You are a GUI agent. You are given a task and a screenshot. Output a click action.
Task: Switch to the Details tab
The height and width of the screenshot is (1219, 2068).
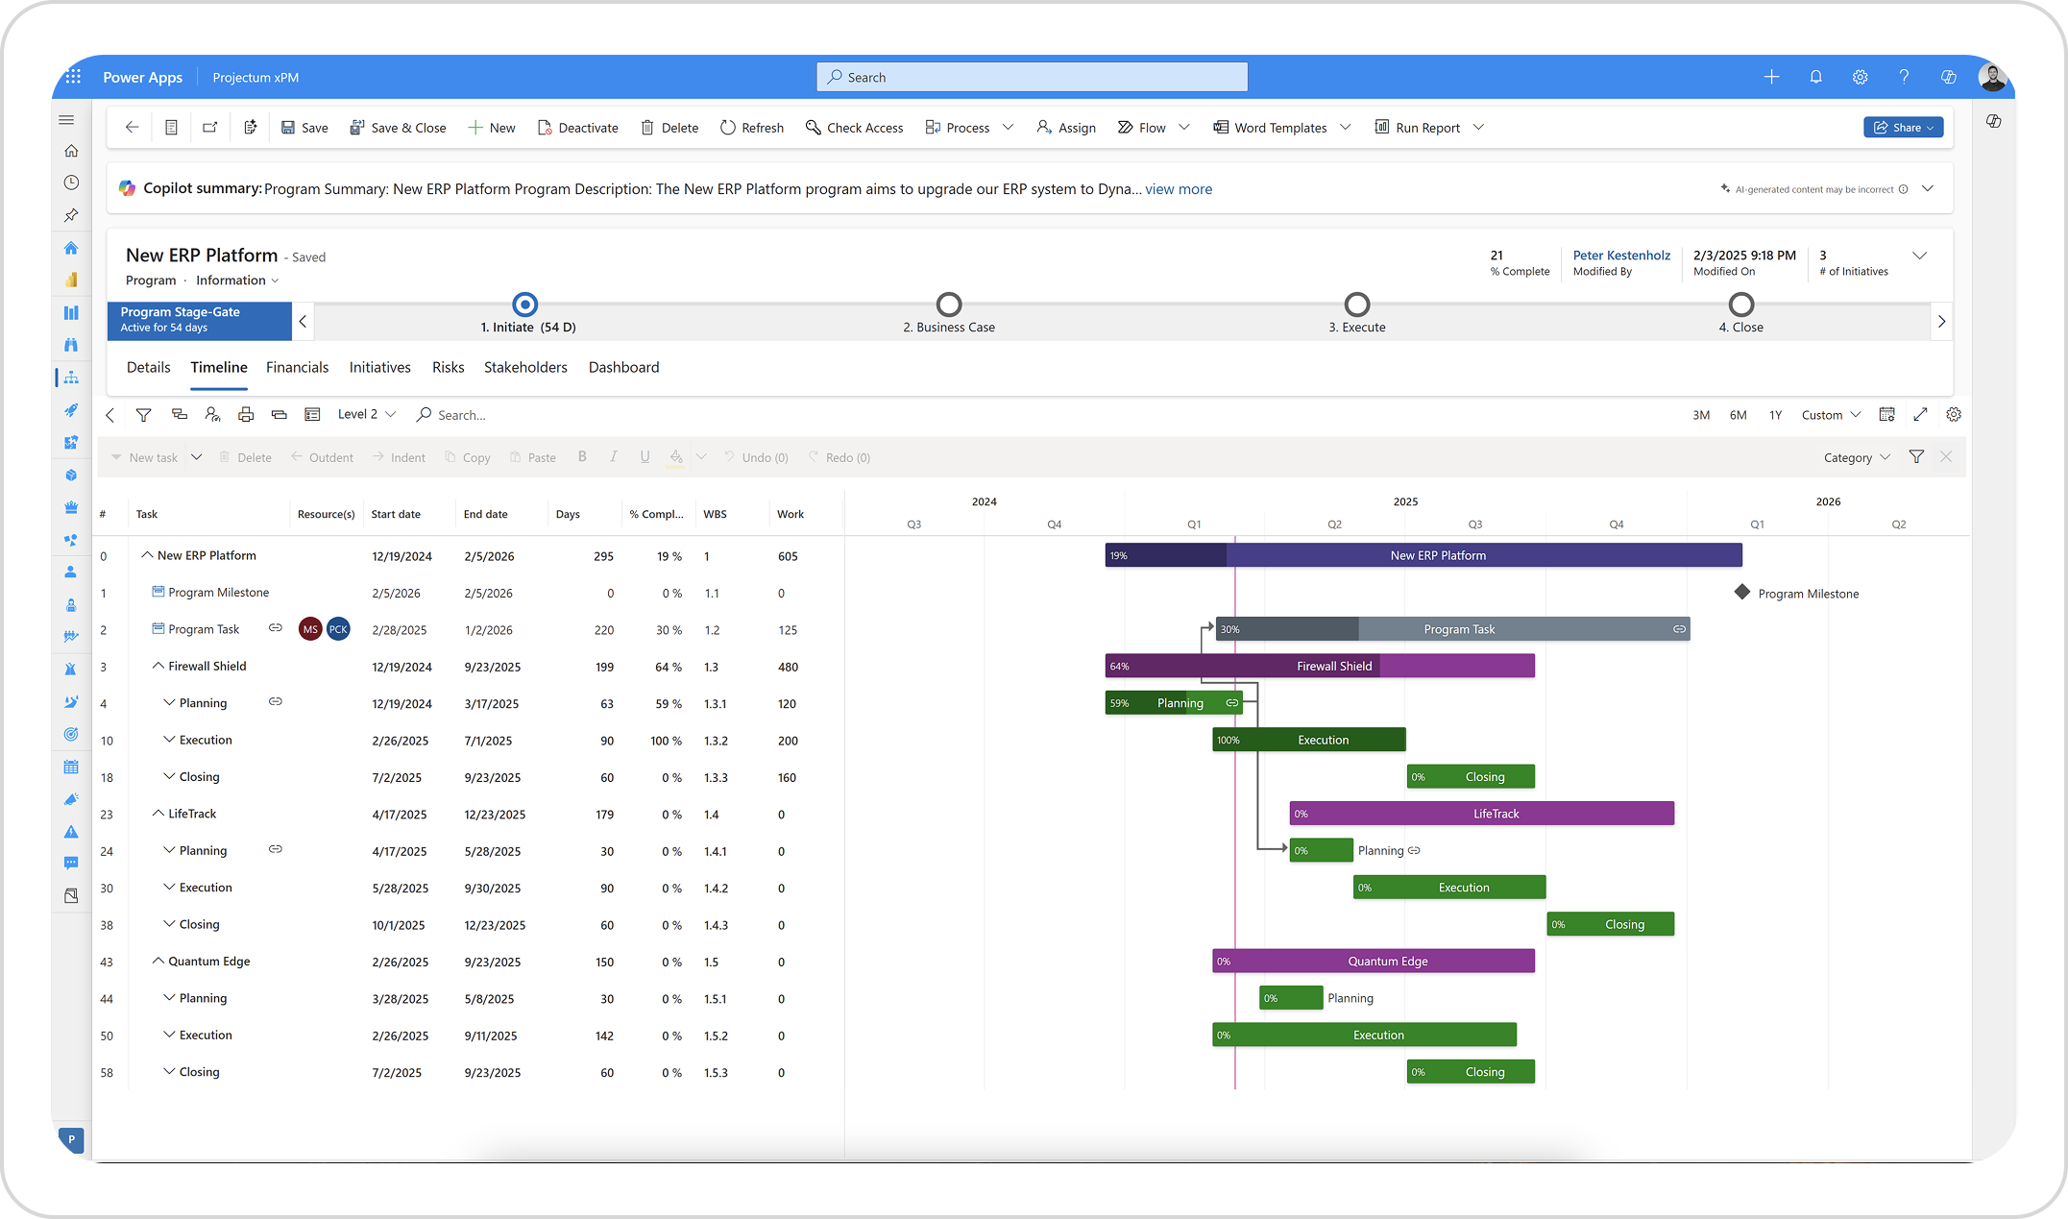tap(148, 367)
